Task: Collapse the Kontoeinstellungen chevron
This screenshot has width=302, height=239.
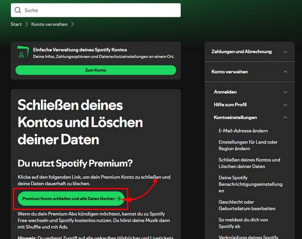Action: point(286,118)
